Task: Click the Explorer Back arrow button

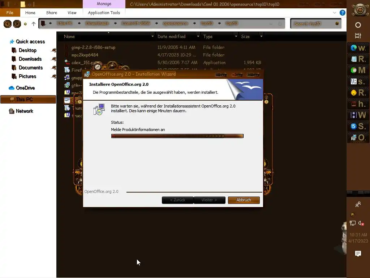Action: [8, 24]
